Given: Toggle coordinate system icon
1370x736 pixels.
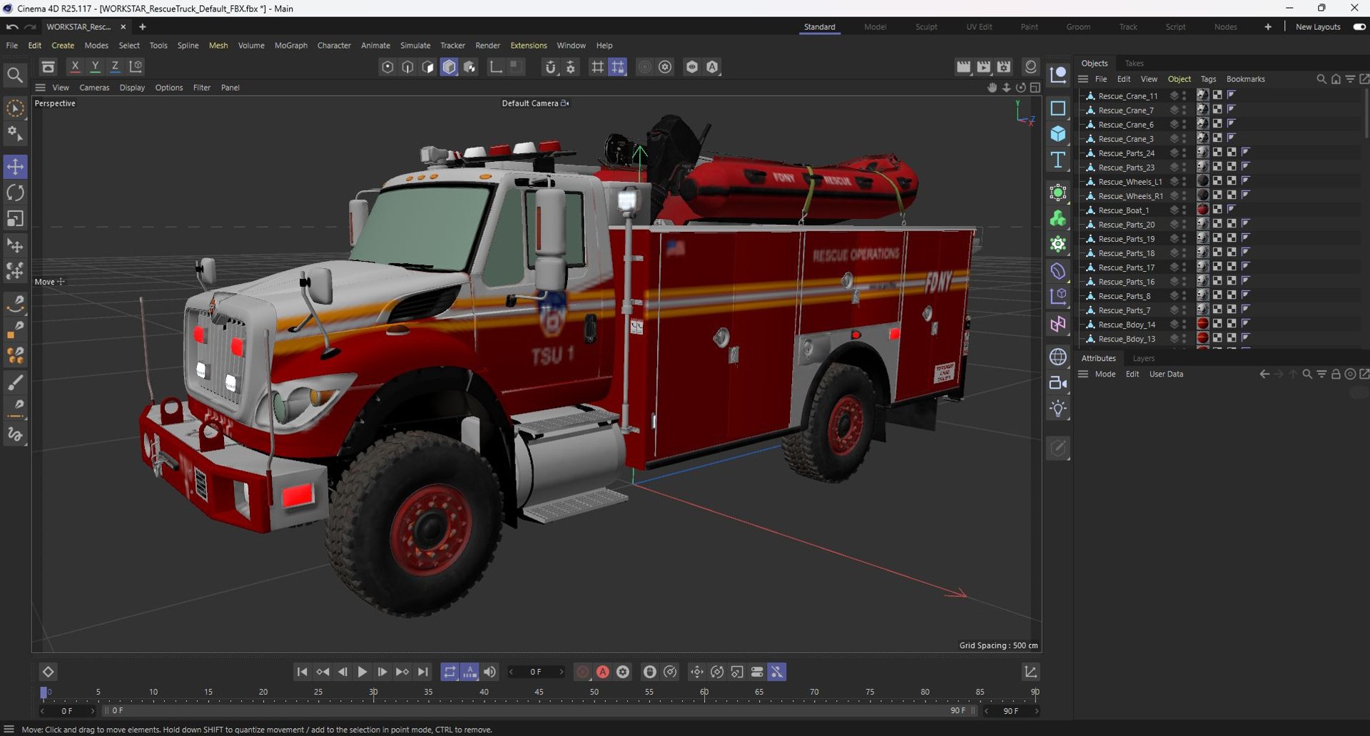Looking at the screenshot, I should click(136, 66).
